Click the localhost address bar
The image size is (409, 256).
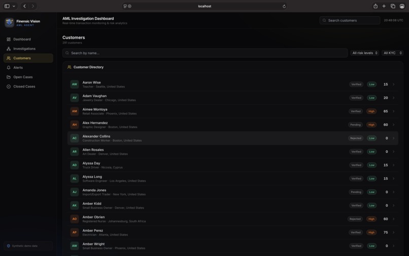[x=204, y=6]
